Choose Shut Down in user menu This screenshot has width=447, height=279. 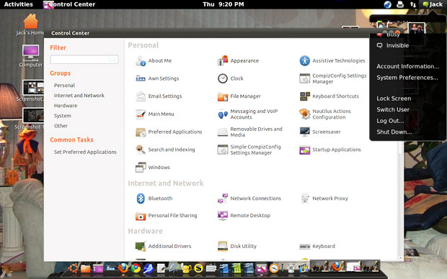[394, 132]
